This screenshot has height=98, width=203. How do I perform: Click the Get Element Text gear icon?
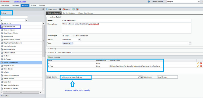tap(2, 53)
